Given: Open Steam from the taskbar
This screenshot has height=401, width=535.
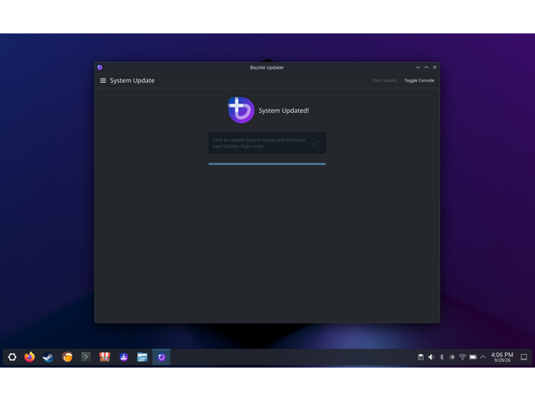Looking at the screenshot, I should point(48,357).
